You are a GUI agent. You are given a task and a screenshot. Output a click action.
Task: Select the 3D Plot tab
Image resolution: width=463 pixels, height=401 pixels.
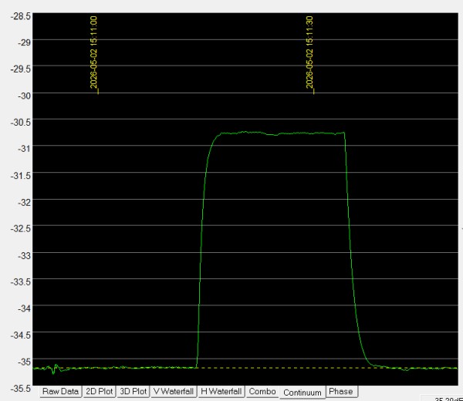point(133,392)
